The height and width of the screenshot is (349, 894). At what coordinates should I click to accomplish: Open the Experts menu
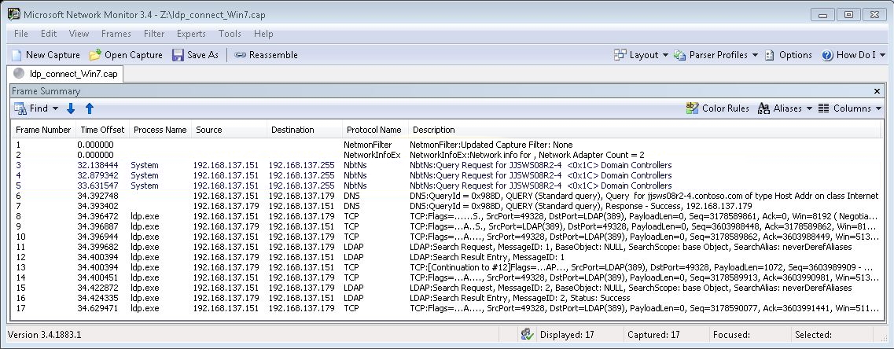(191, 34)
